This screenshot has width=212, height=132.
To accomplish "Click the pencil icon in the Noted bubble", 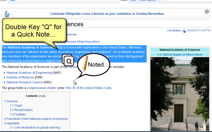I will 85,63.
